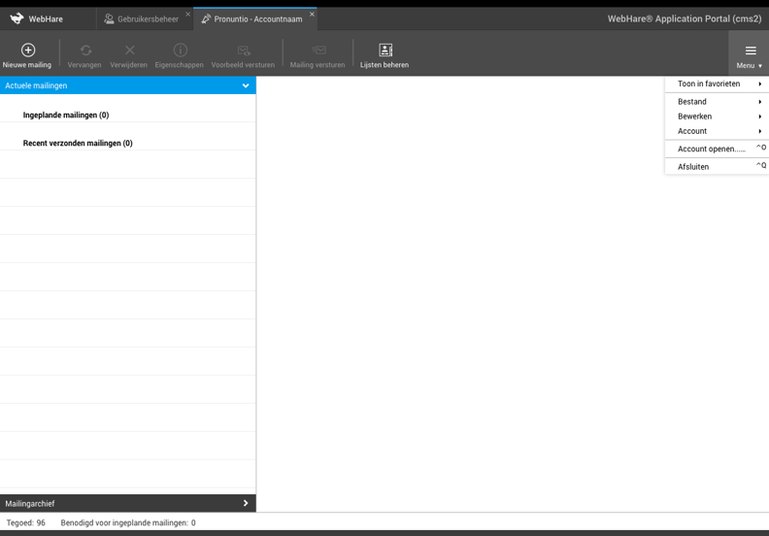Collapse the Actuele mailingen panel
Screen dimensions: 769x536
coord(246,85)
